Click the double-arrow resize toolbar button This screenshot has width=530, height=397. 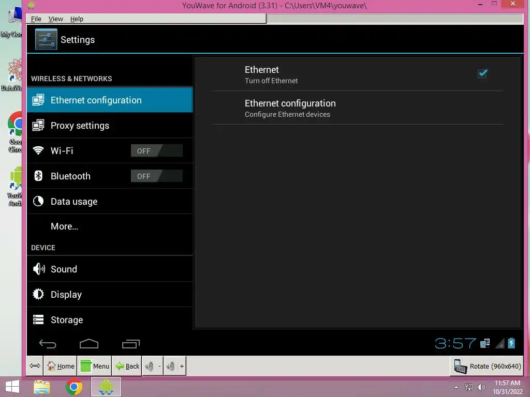[35, 366]
